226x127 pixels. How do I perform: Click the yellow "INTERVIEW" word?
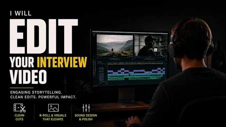[x=62, y=62]
